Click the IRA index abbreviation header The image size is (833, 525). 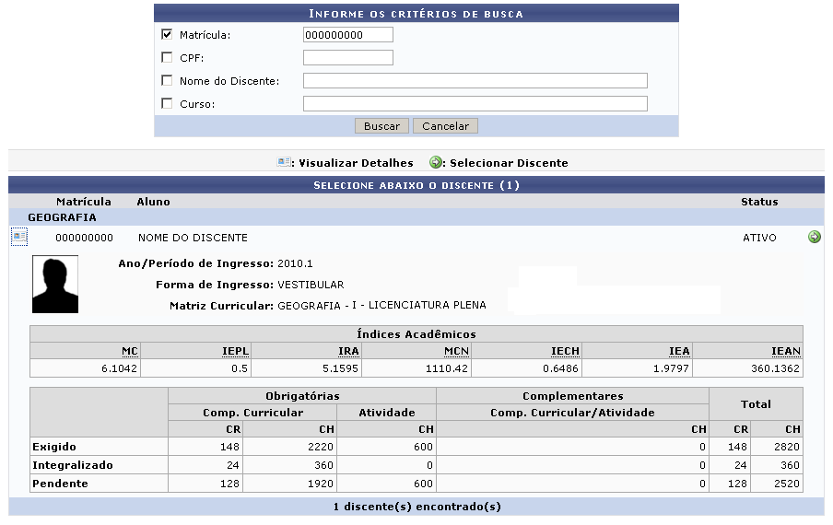pyautogui.click(x=348, y=351)
